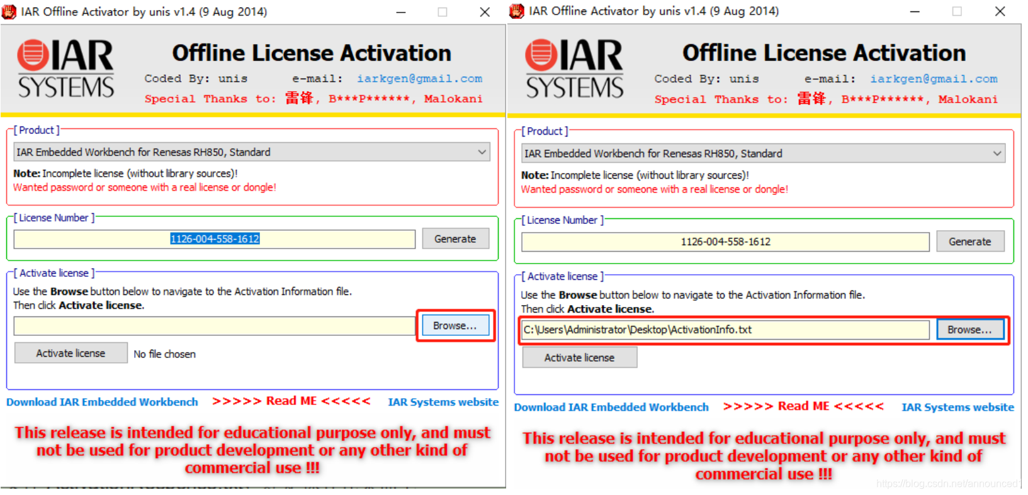Close the right activator window
The width and height of the screenshot is (1028, 495).
click(1000, 11)
